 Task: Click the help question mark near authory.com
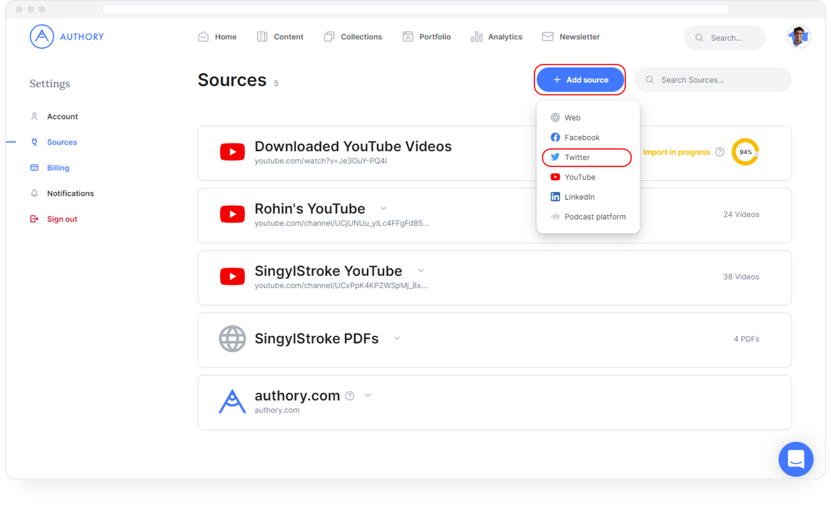(x=350, y=395)
